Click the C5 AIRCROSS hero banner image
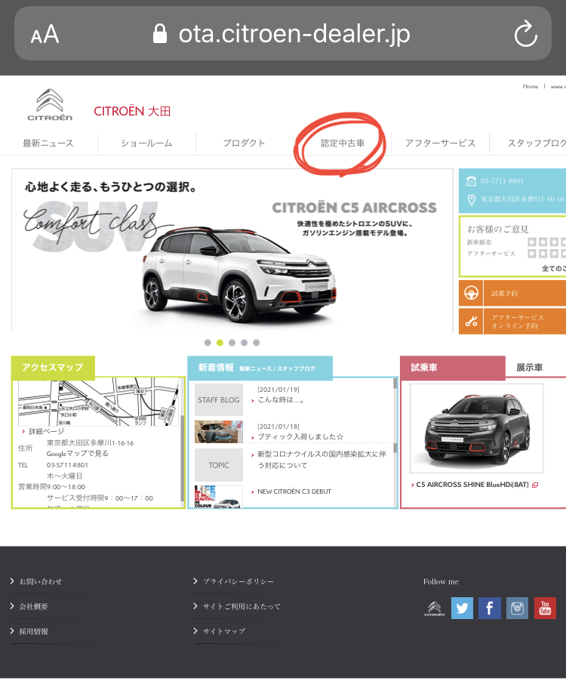 (x=232, y=251)
